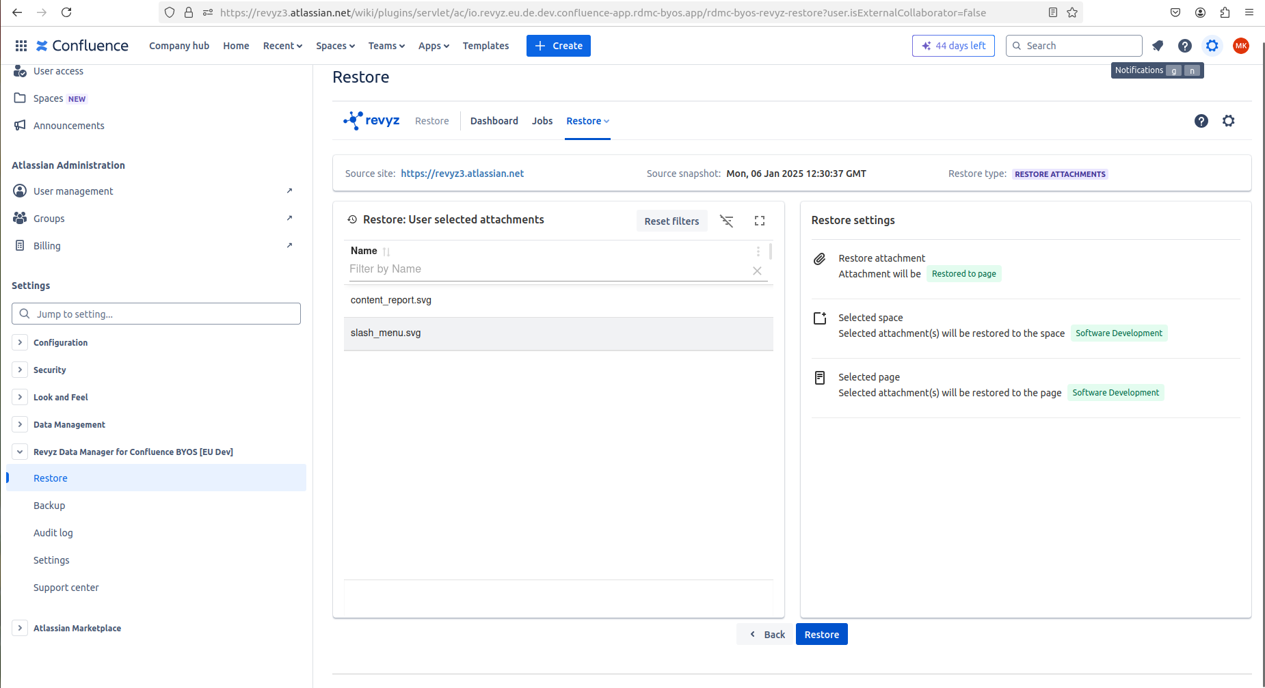Click the Confluence Search field

coord(1074,46)
